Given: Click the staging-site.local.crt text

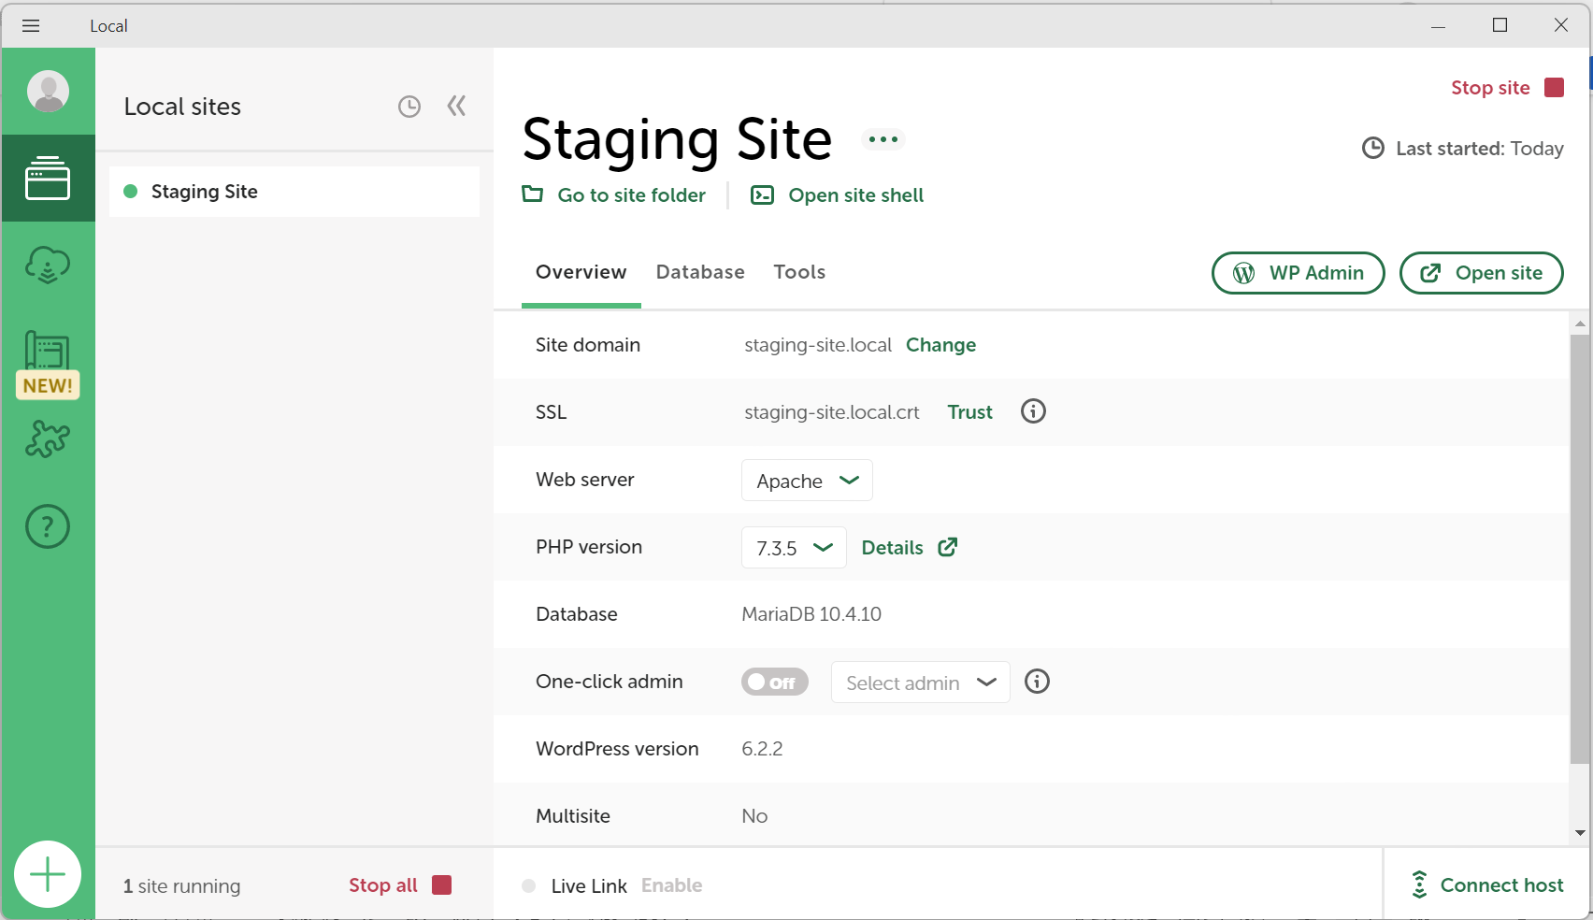Looking at the screenshot, I should click(x=832, y=412).
